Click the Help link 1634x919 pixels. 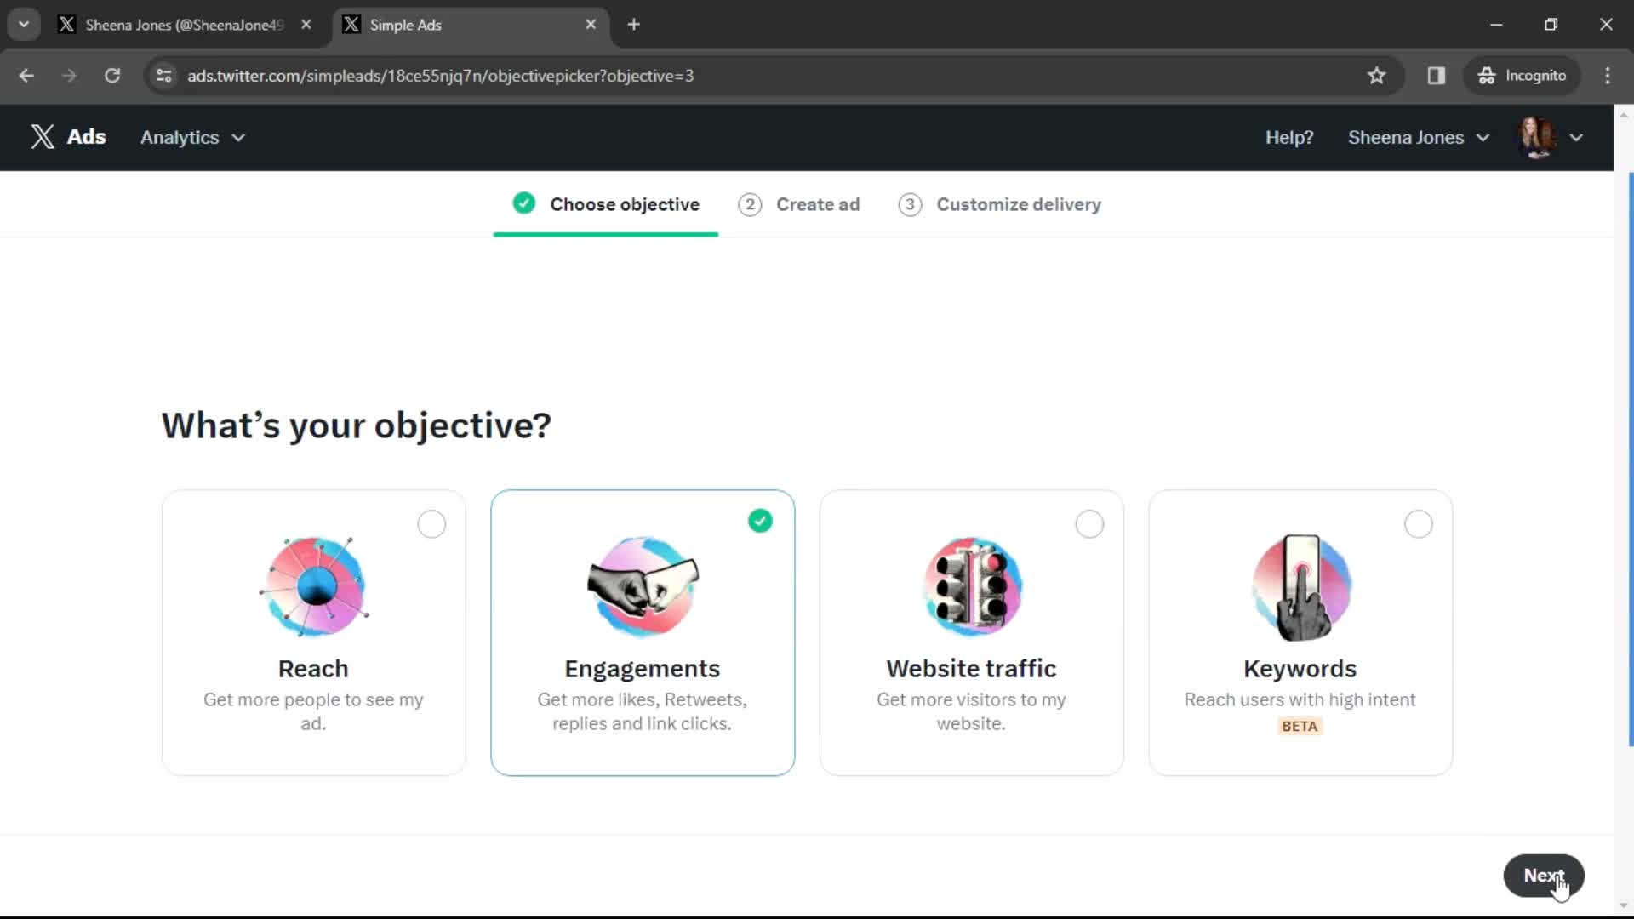pos(1289,137)
